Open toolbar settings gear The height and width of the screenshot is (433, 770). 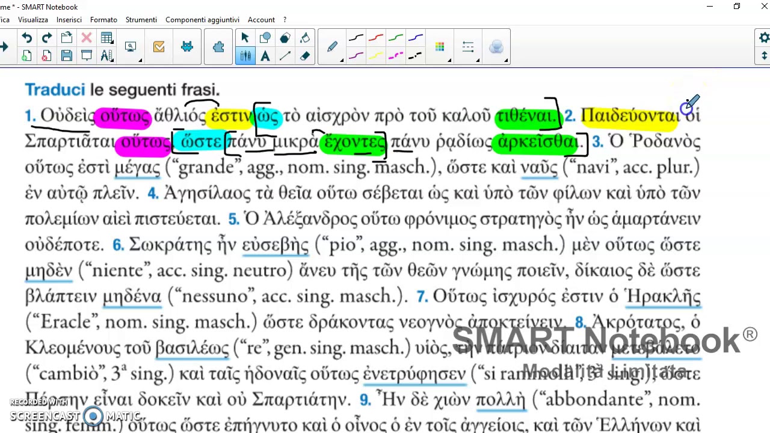coord(764,38)
